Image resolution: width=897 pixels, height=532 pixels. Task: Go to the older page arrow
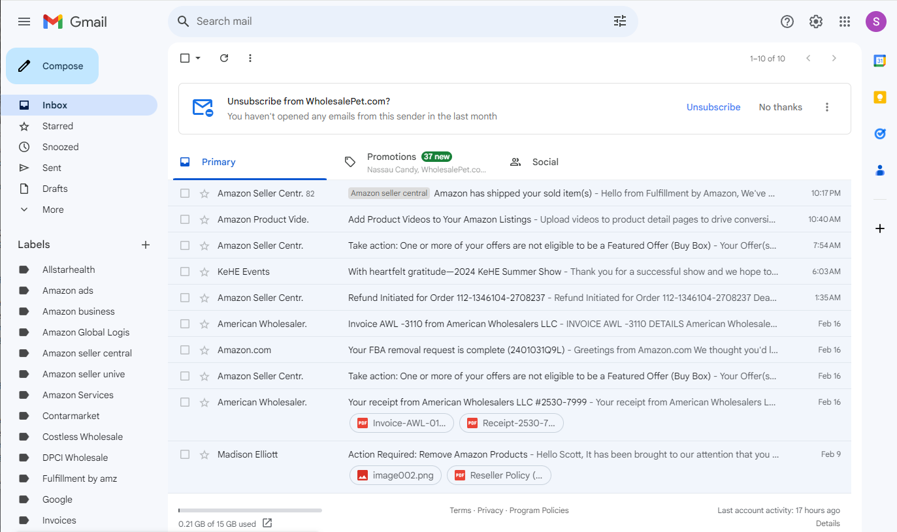tap(834, 58)
